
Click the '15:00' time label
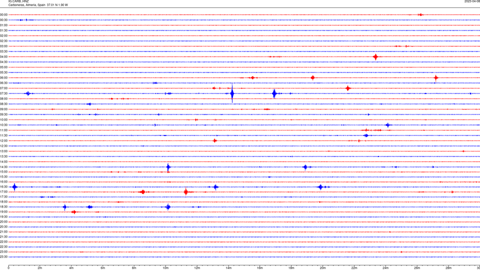[3, 171]
